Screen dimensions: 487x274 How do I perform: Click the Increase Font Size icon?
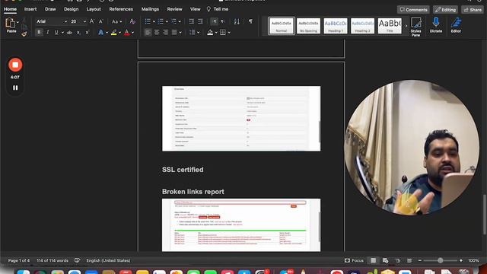pos(92,21)
